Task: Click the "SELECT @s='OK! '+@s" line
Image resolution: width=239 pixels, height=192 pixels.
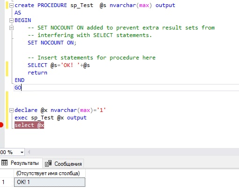Action: (59, 65)
